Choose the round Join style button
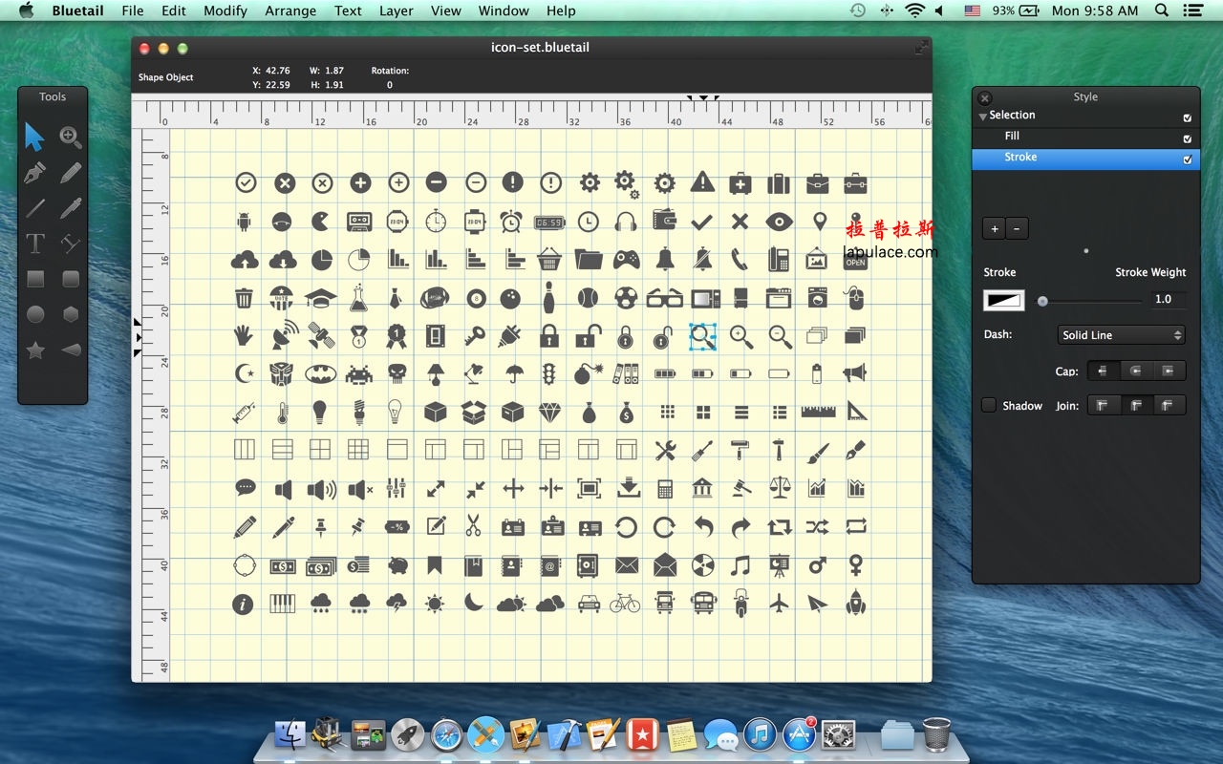 pyautogui.click(x=1136, y=405)
